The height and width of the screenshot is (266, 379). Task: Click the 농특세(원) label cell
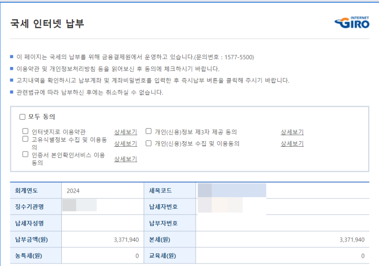[x=36, y=256]
